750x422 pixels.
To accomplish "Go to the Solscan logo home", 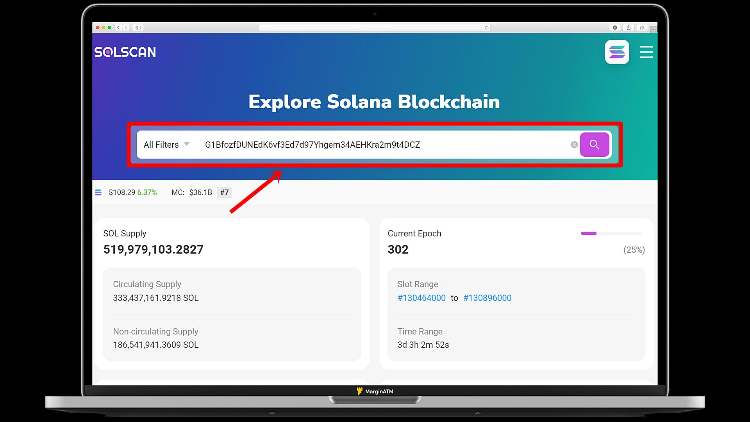I will (125, 52).
